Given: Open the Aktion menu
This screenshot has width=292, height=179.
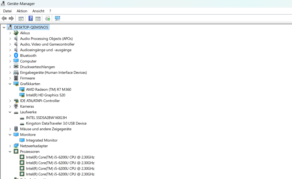Looking at the screenshot, I should pos(22,11).
